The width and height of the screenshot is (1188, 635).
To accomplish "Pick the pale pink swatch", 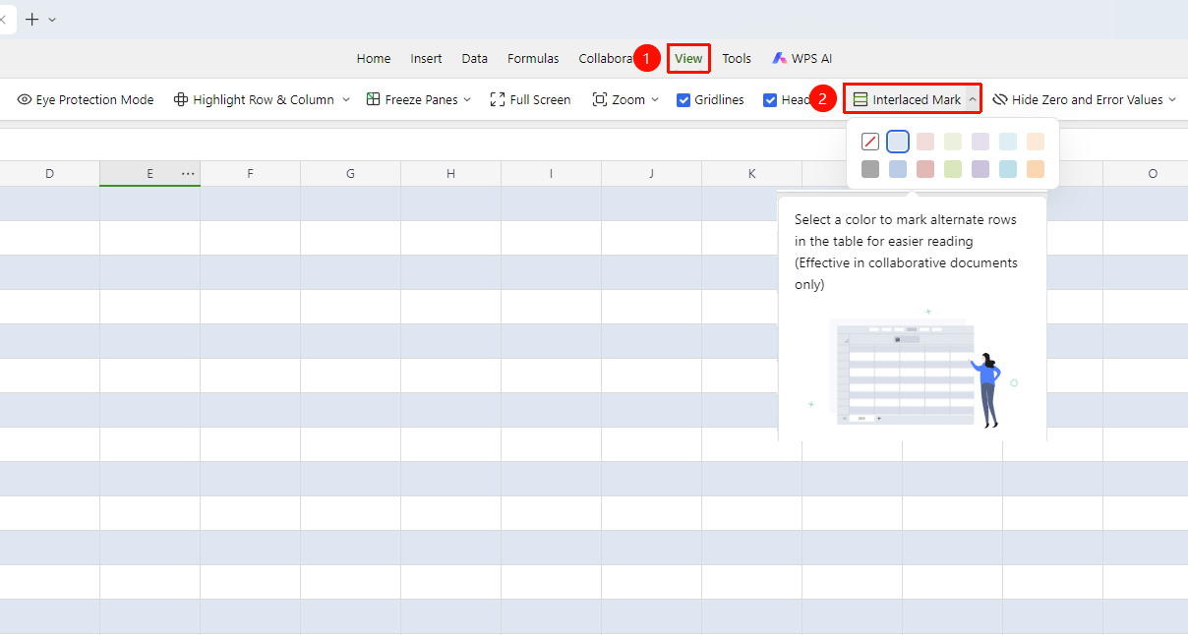I will 925,142.
